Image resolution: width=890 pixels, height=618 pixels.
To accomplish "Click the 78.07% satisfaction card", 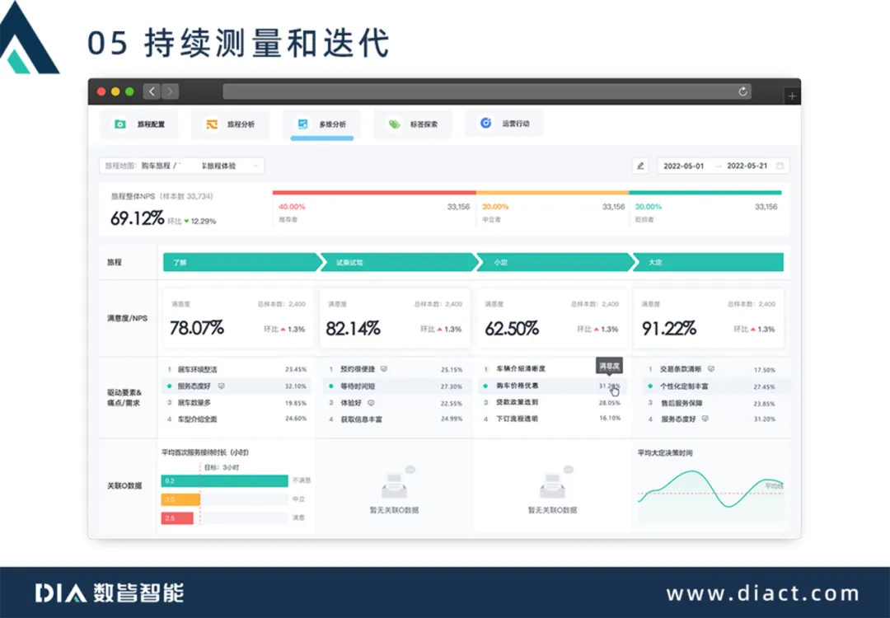I will tap(237, 318).
